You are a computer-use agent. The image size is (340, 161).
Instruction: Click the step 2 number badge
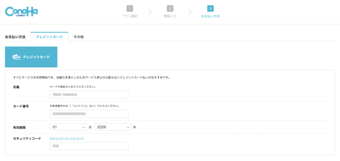click(170, 9)
